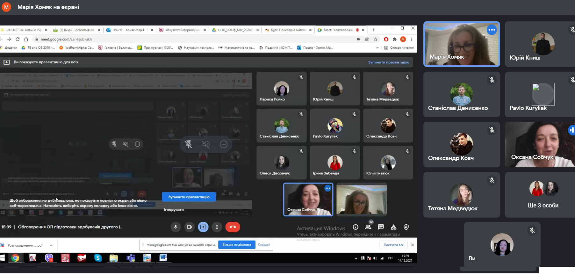Click the blue Зупинити презентацію button
The height and width of the screenshot is (274, 575).
tap(189, 197)
